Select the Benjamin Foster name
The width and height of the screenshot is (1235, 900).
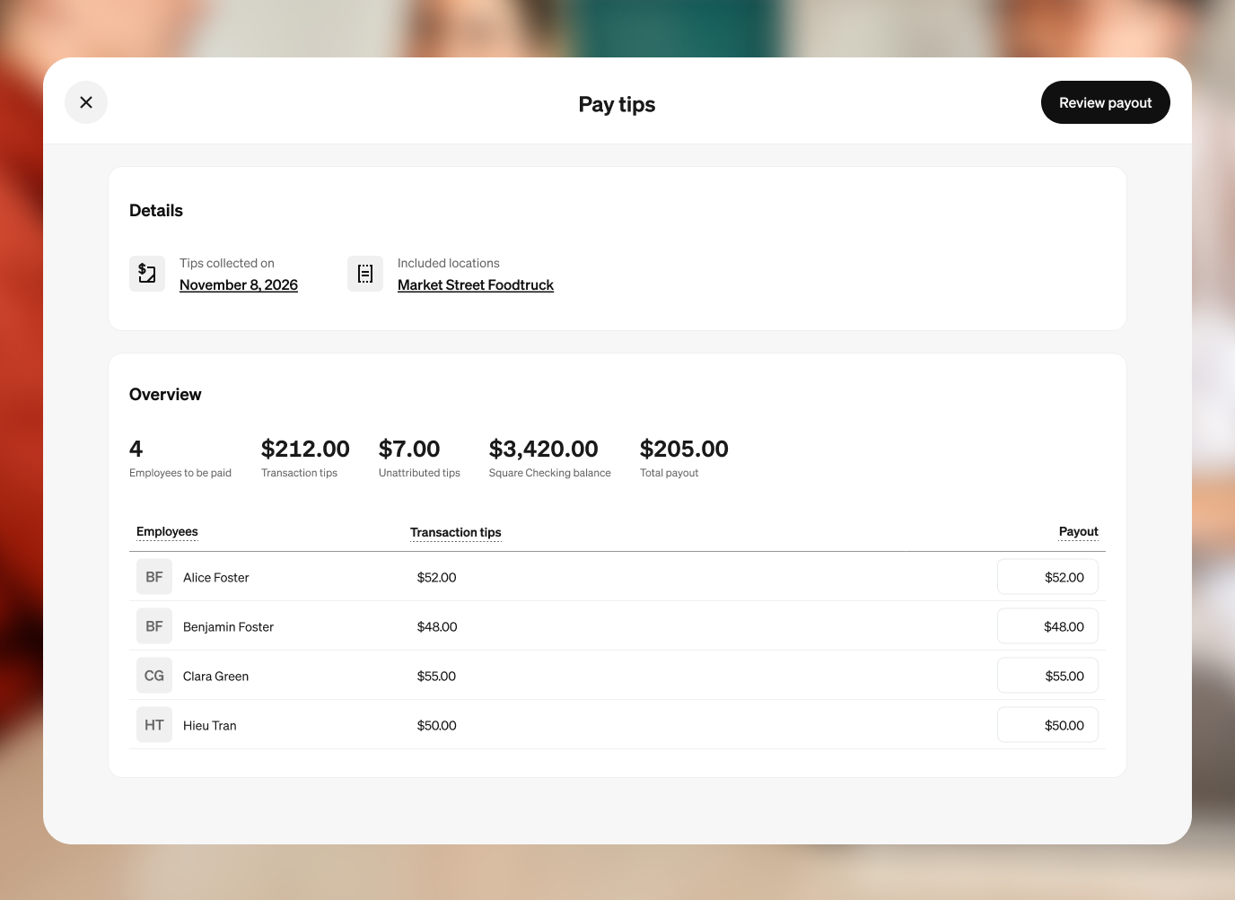point(228,627)
